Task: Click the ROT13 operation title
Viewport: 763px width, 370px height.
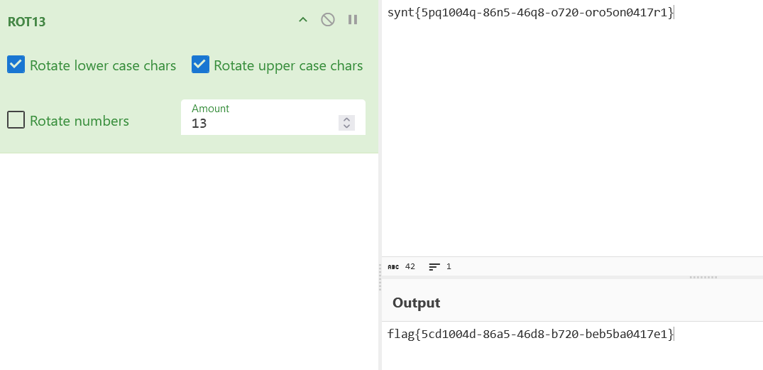Action: click(27, 21)
